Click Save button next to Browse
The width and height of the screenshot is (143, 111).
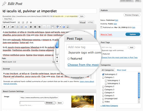click(60, 103)
